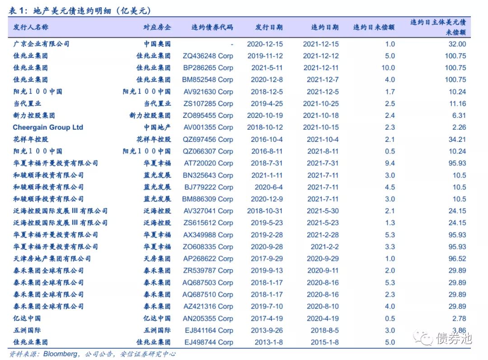Image resolution: width=488 pixels, height=360 pixels.
Task: Click bond code ZS615612 Corp
Action: point(208,223)
